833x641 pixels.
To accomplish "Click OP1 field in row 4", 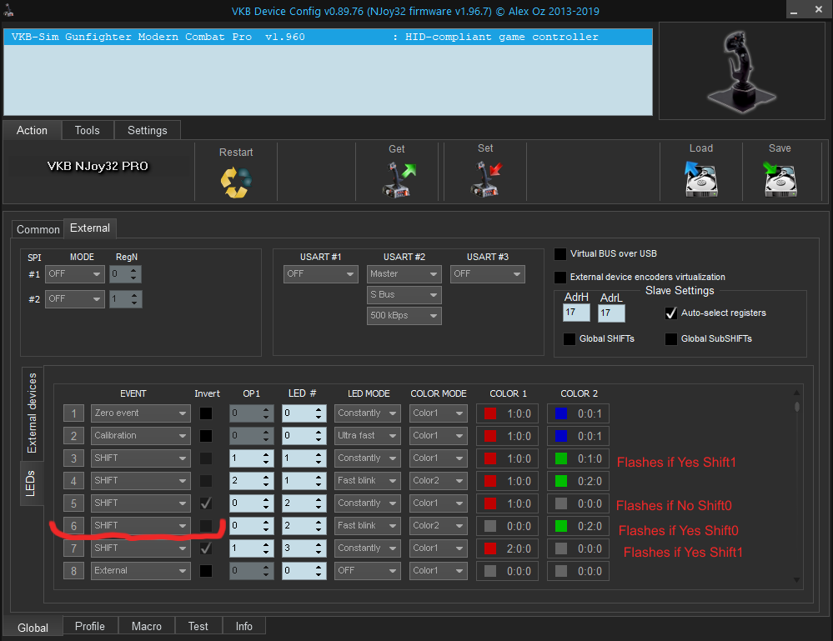I will point(251,481).
